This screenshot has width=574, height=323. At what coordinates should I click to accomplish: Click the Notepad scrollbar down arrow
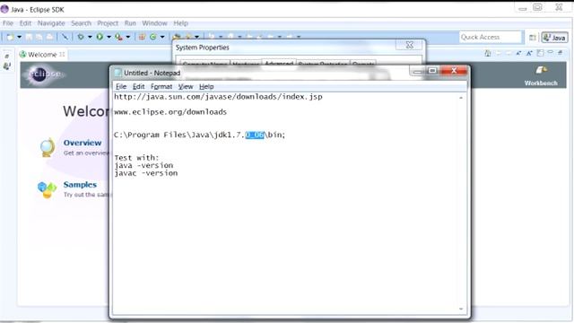pos(461,309)
